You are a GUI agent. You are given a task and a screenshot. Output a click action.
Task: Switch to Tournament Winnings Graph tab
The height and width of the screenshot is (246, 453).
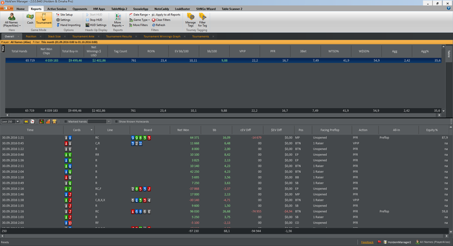(162, 36)
